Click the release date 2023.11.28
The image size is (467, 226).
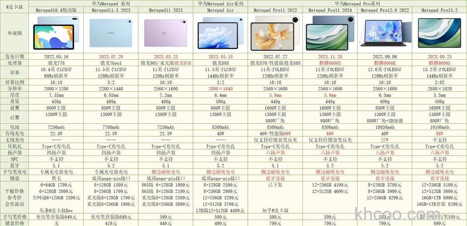pos(330,56)
